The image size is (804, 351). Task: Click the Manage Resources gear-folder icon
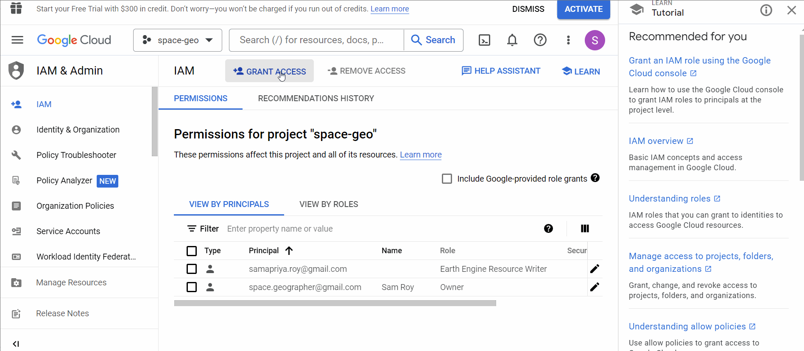tap(16, 282)
